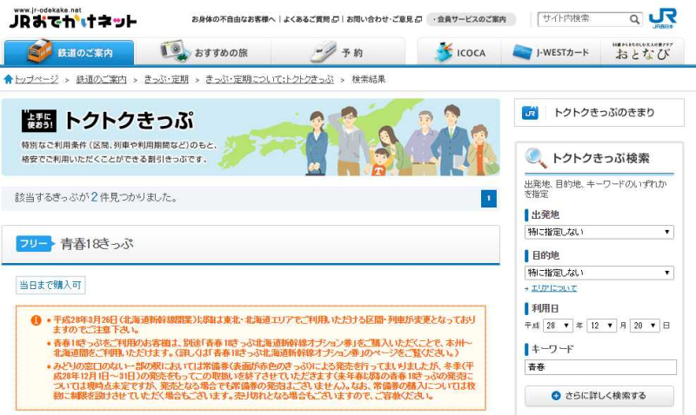Open the day dropdown showing 20
This screenshot has width=696, height=415.
(x=645, y=326)
